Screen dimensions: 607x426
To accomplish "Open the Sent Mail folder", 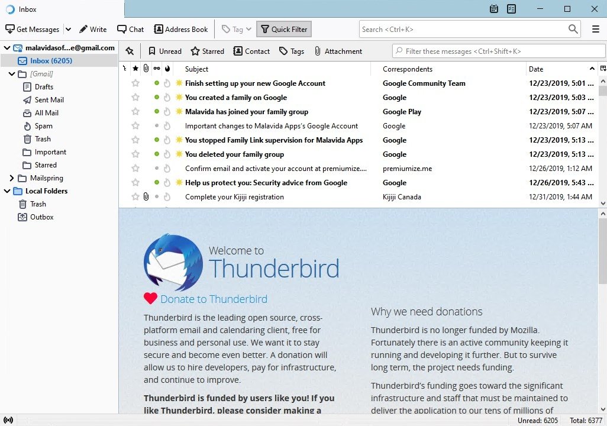I will pos(49,100).
